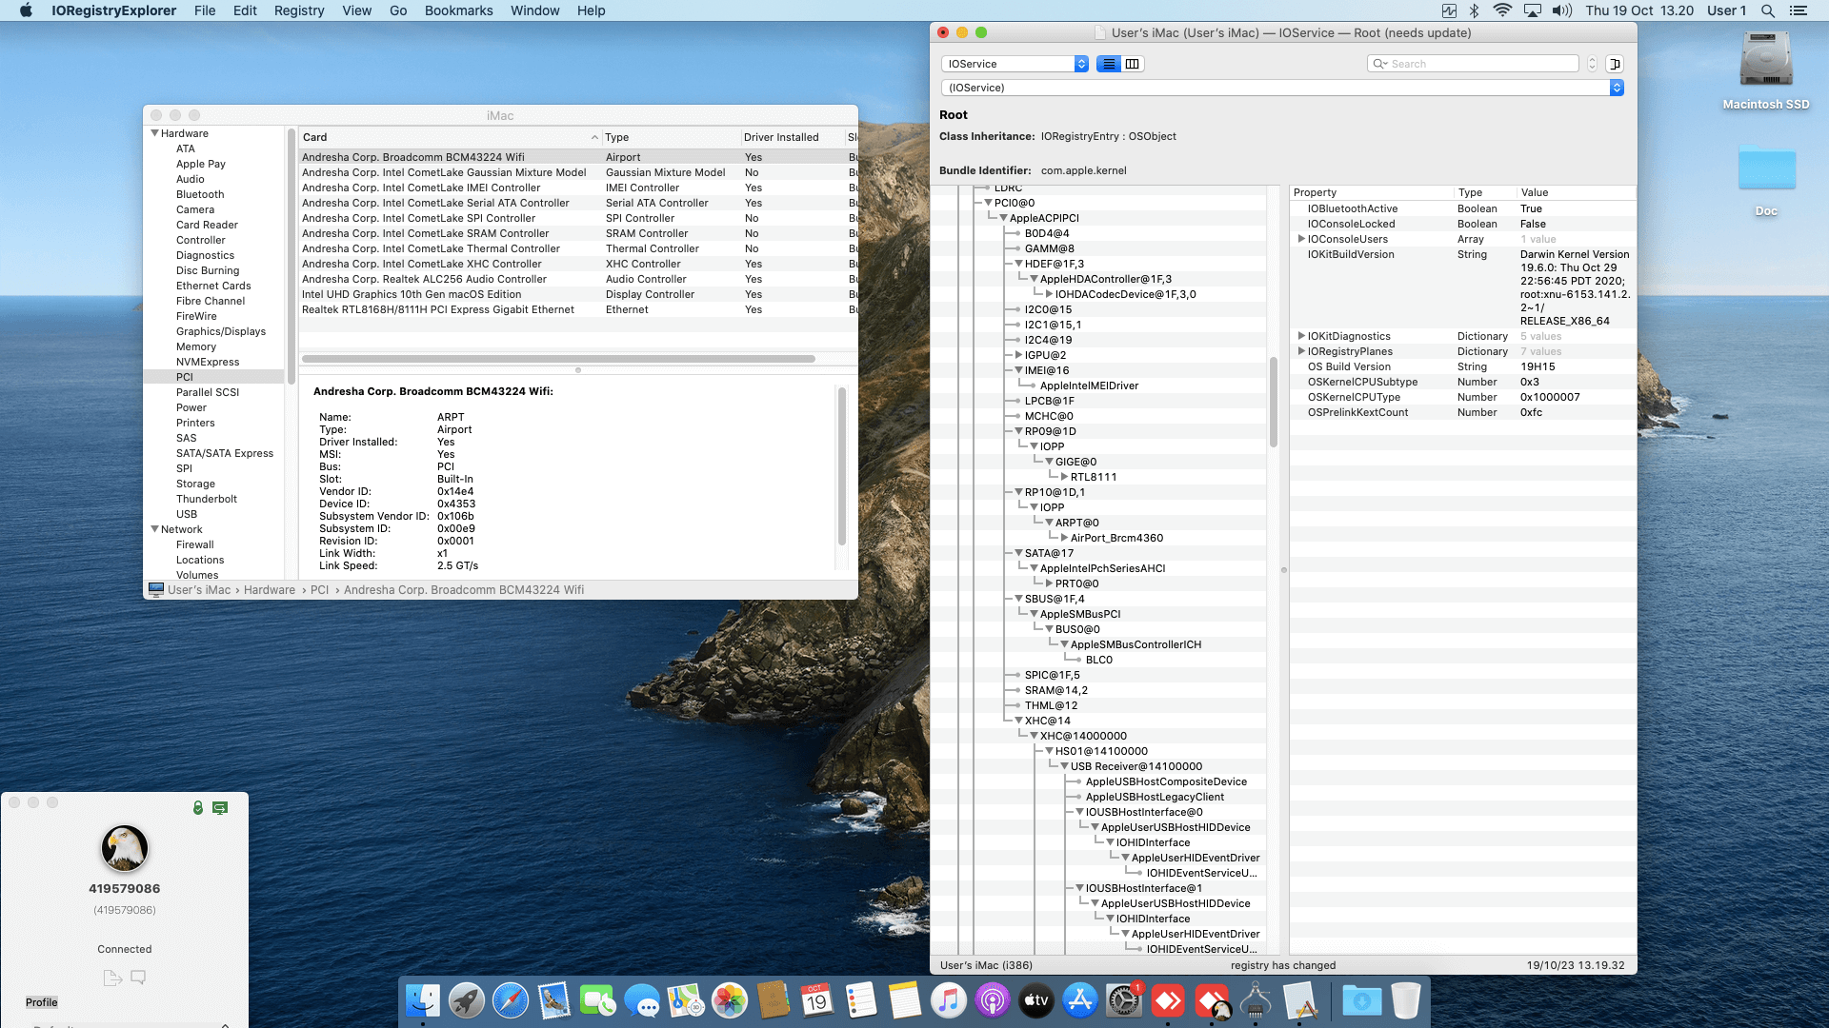Sort the table by Driver Installed header
1829x1028 pixels.
(x=793, y=137)
